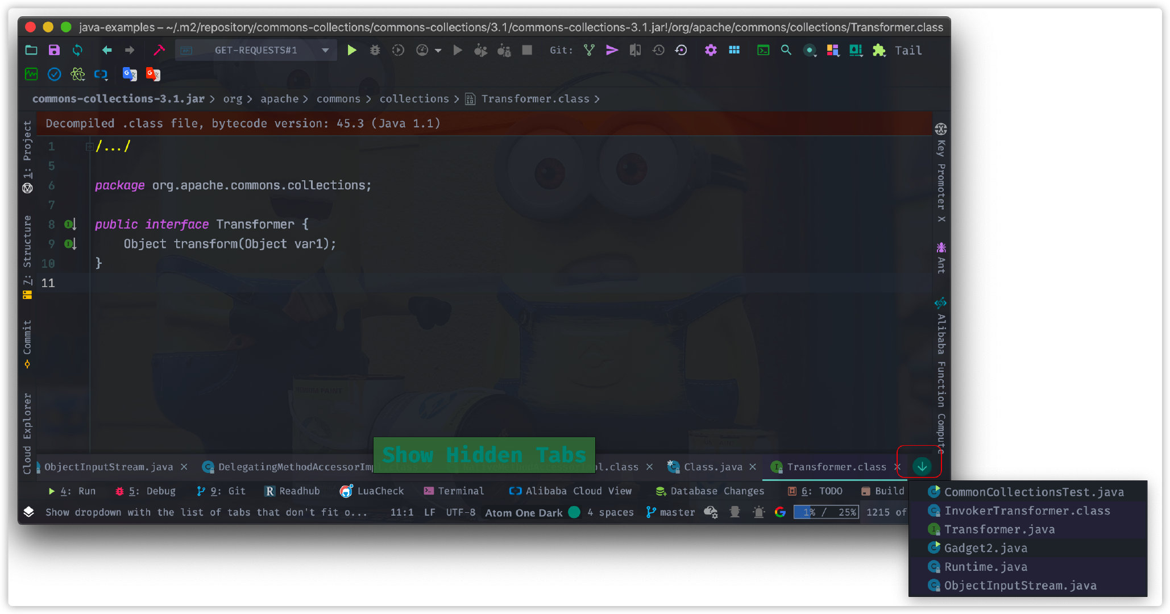
Task: Open the toolbar terminal icon
Action: (763, 51)
